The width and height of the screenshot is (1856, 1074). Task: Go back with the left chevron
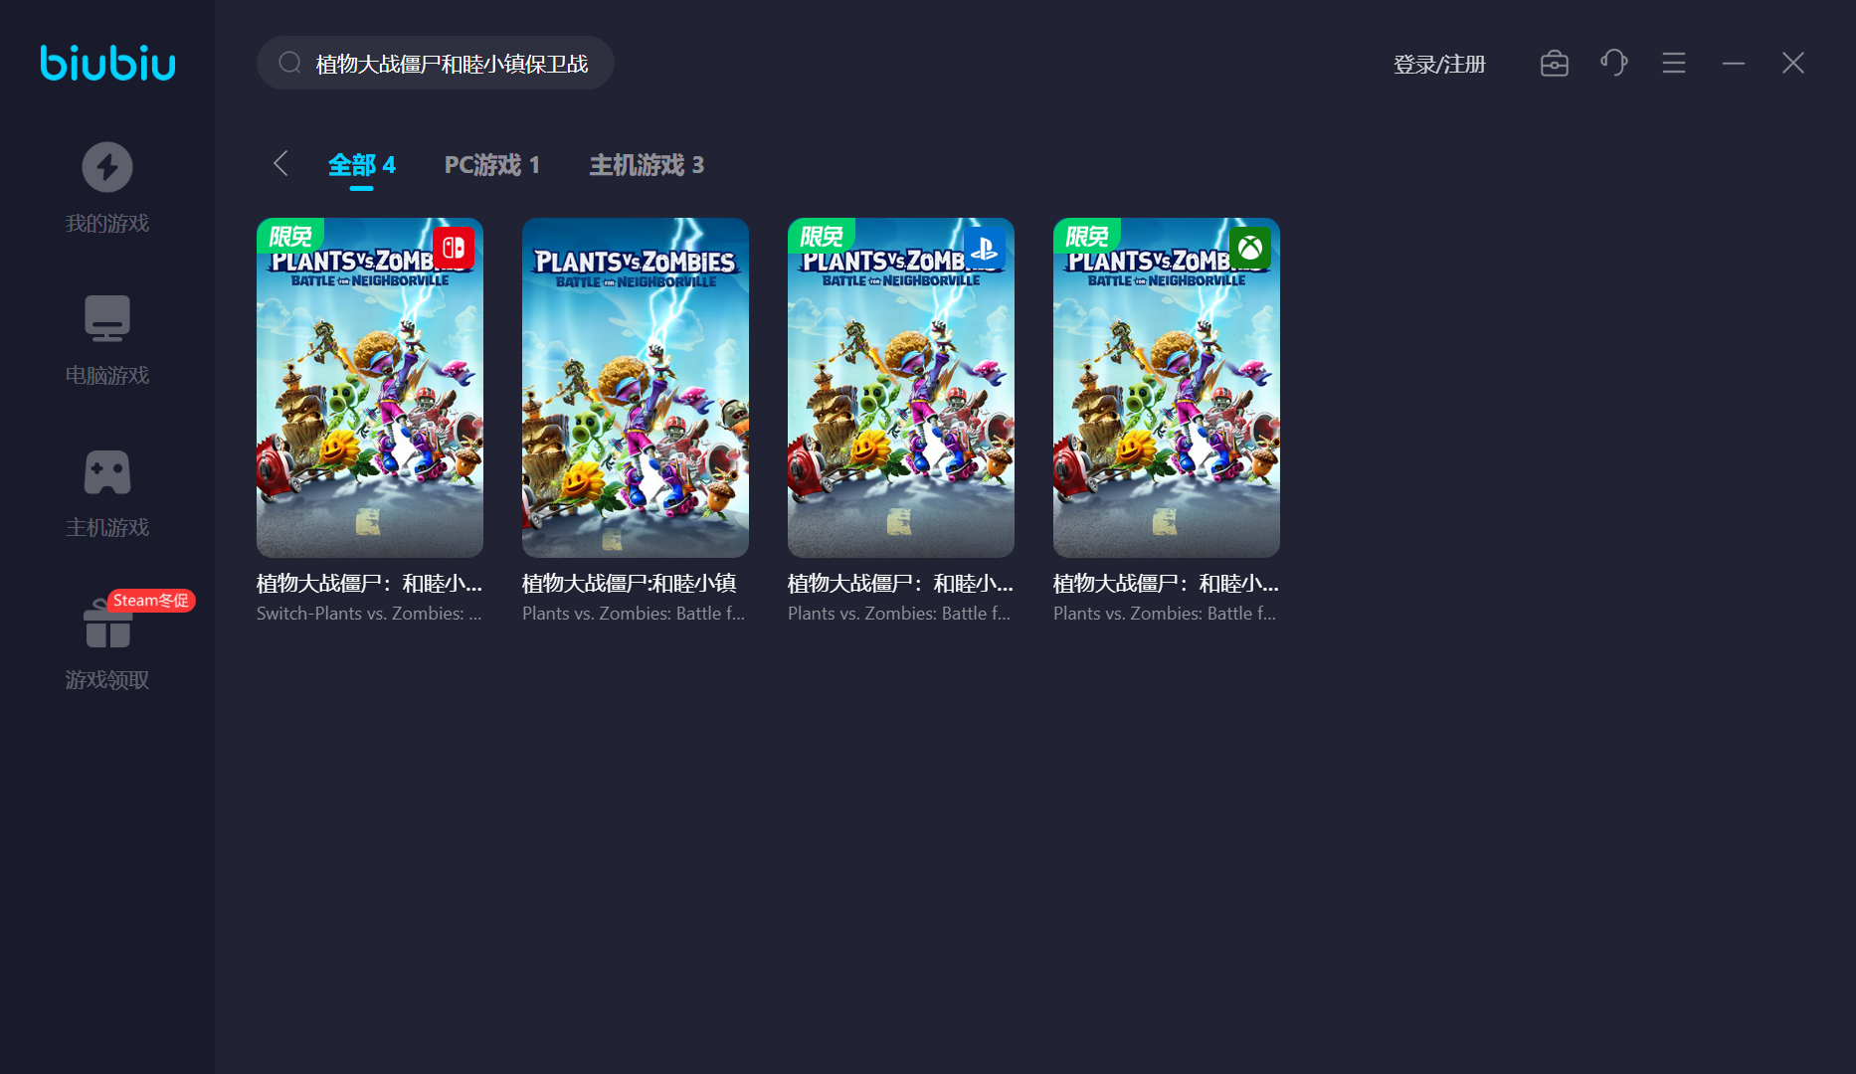point(280,164)
